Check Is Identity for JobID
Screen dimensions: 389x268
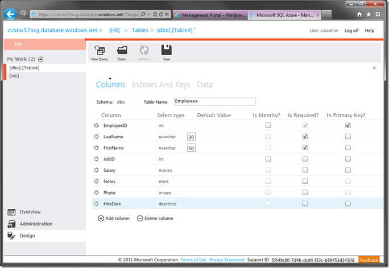point(268,159)
